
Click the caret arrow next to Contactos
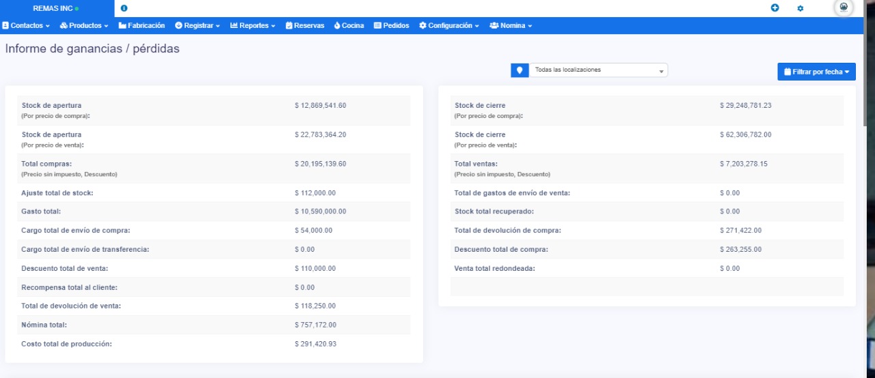pyautogui.click(x=48, y=26)
